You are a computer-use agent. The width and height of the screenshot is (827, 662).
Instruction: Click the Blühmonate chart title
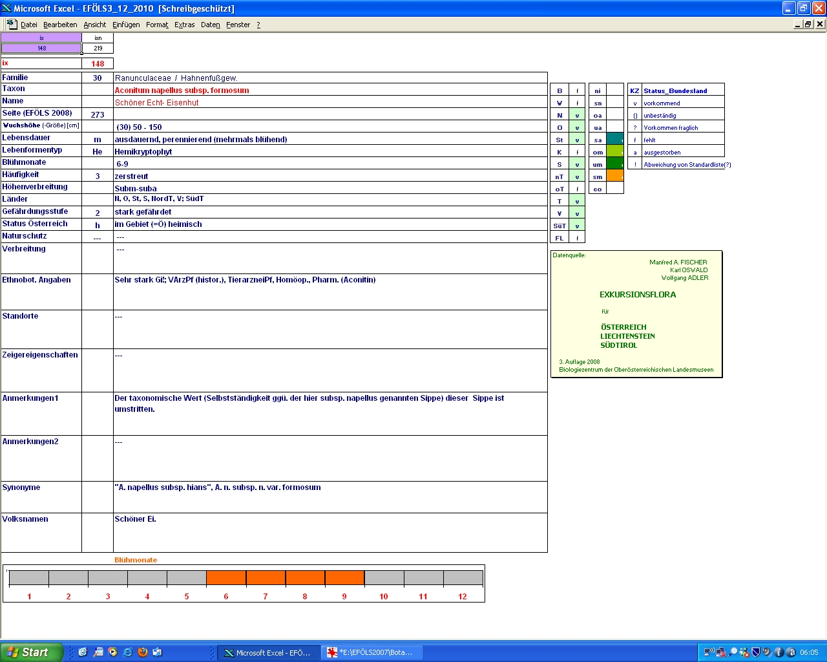[136, 560]
